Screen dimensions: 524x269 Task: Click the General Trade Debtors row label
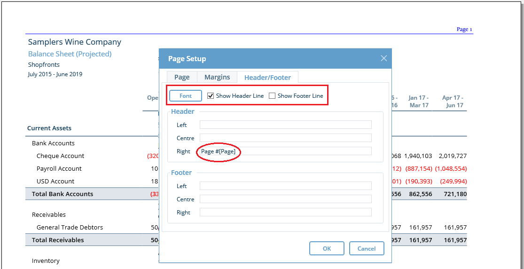(x=70, y=228)
